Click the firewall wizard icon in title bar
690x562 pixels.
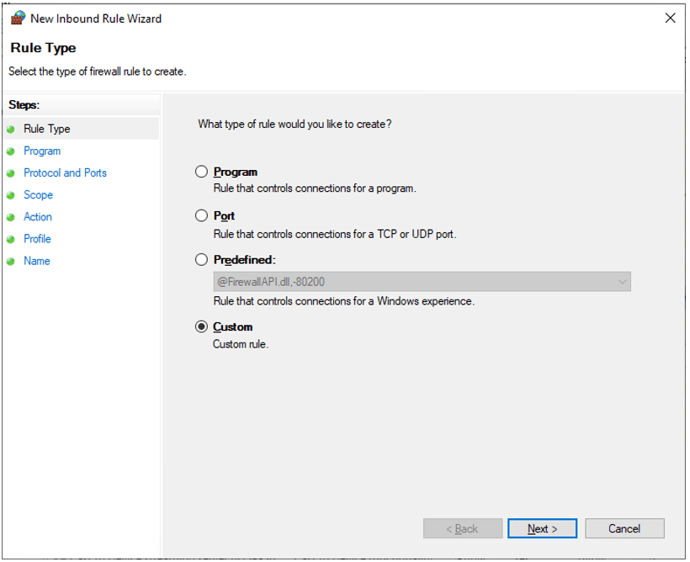tap(18, 18)
